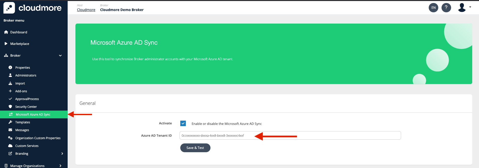Screen dimensions: 479x168
Task: Uncheck the Activate Azure AD Sync checkbox
Action: click(183, 123)
